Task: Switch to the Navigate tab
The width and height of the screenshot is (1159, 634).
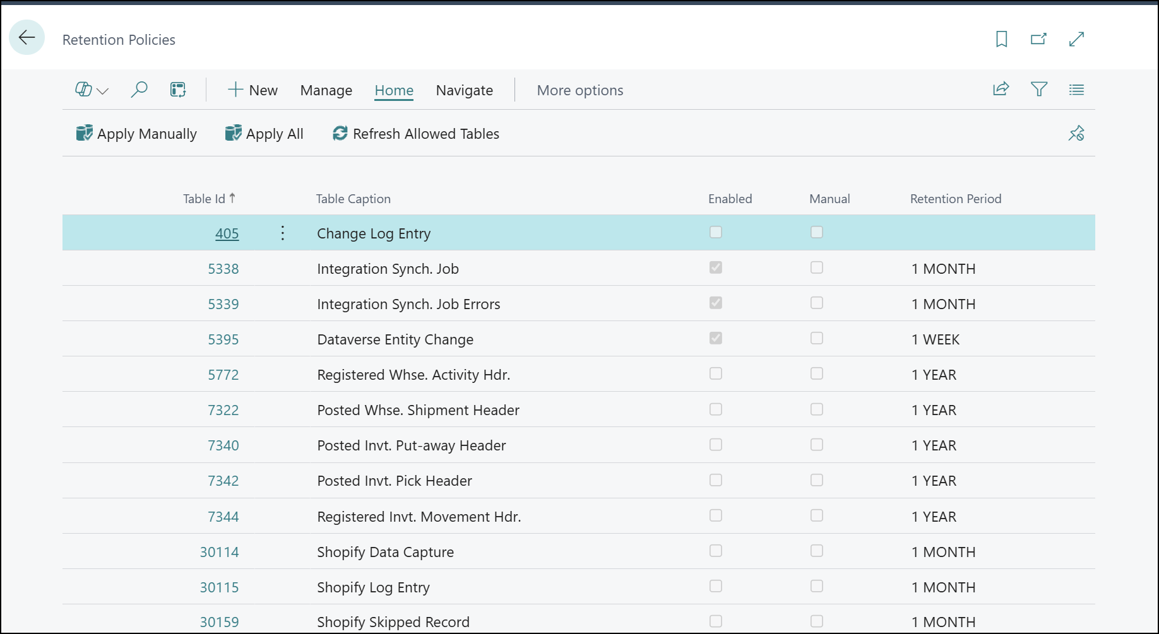Action: (x=464, y=90)
